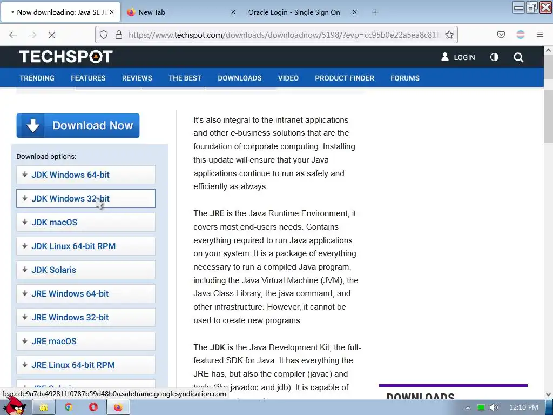This screenshot has height=415, width=553.
Task: Click the page vertical scrollbar thumb
Action: click(x=548, y=117)
